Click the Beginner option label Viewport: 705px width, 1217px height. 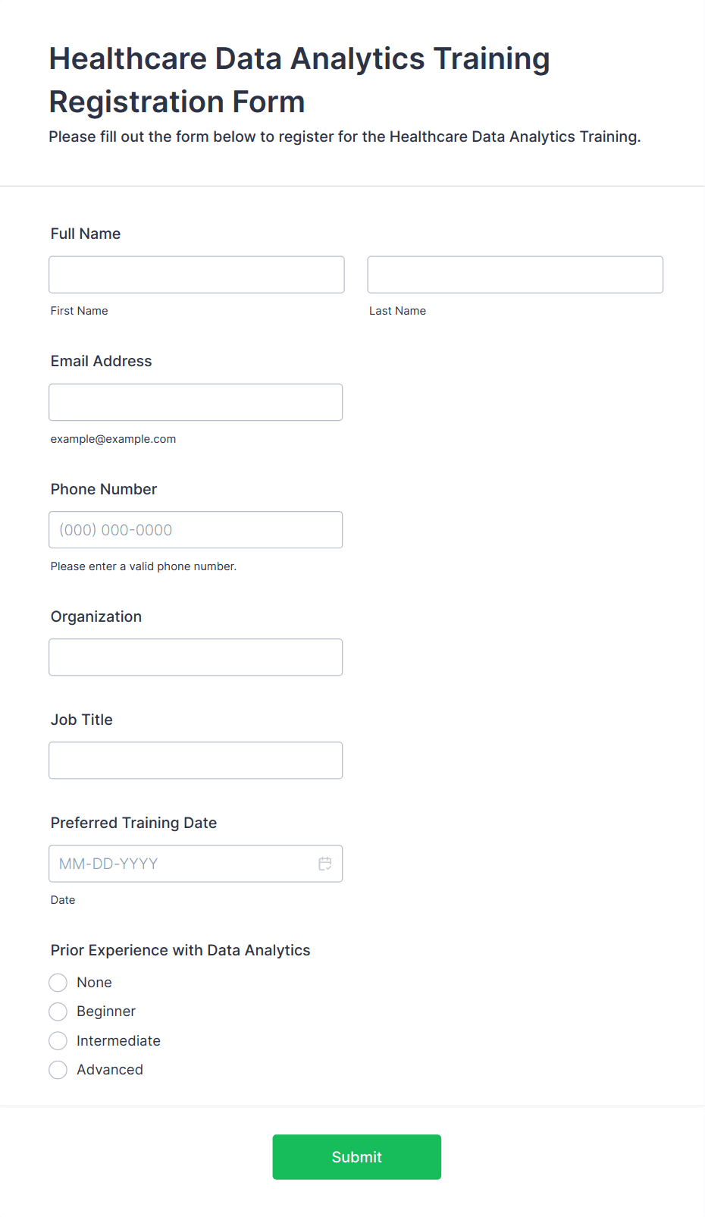(x=106, y=1012)
